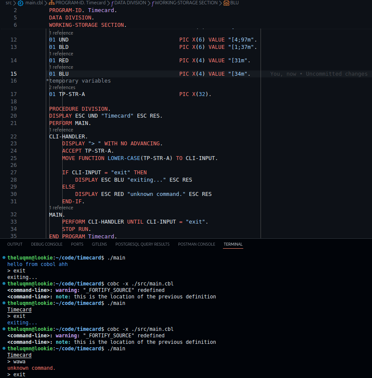
Task: Click the '2 references' CodeLens above TP-STR-A
Action: click(63, 88)
